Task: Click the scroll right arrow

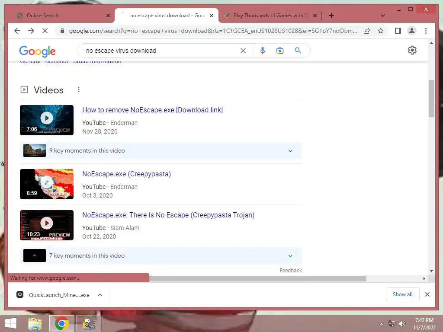Action: [x=424, y=279]
